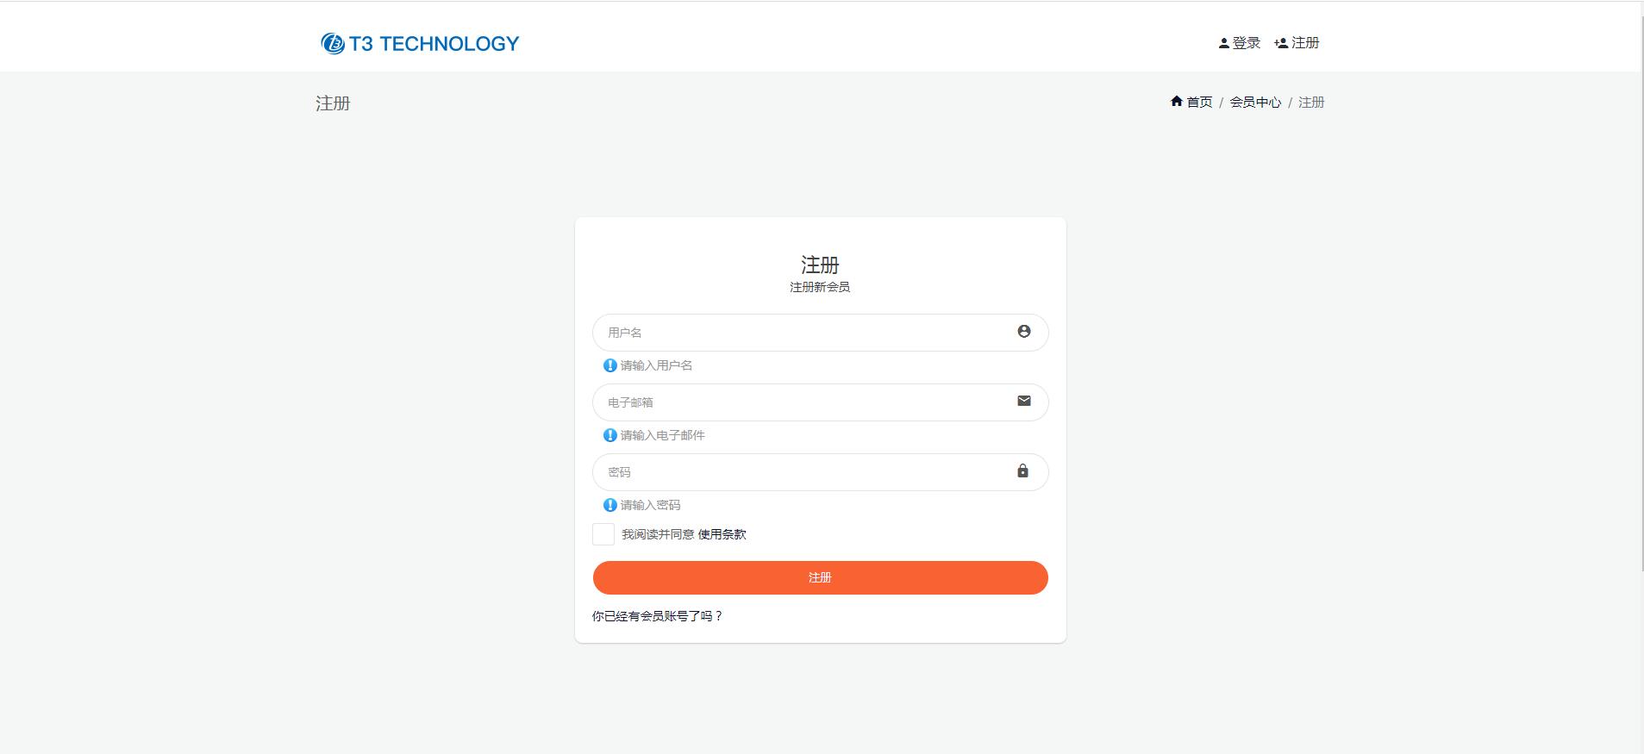Focus the 密码 password field
This screenshot has width=1644, height=754.
pos(820,472)
